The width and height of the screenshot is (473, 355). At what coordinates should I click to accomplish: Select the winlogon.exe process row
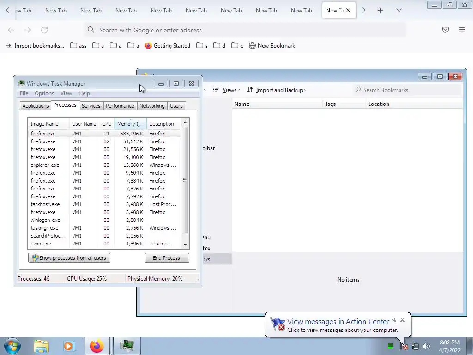click(105, 220)
